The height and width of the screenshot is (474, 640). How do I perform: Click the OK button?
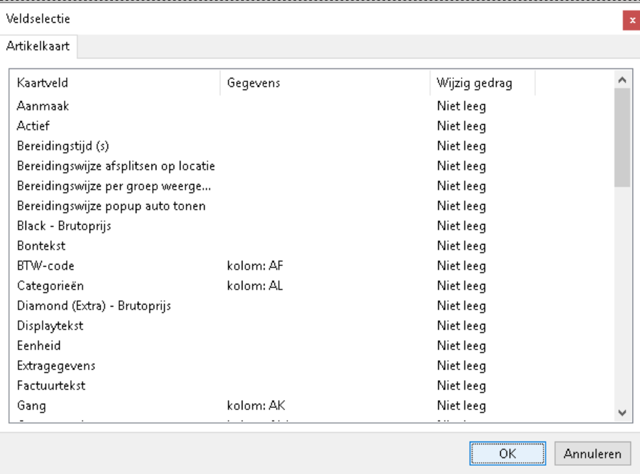(x=508, y=454)
